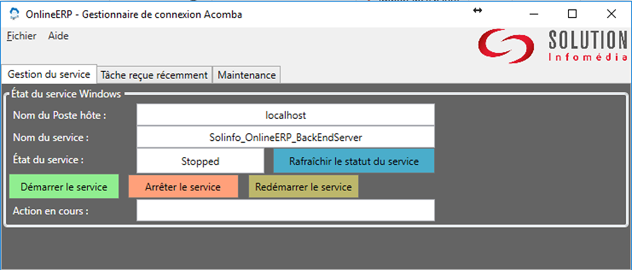Click Rafraîchir le statut du service

coord(354,161)
